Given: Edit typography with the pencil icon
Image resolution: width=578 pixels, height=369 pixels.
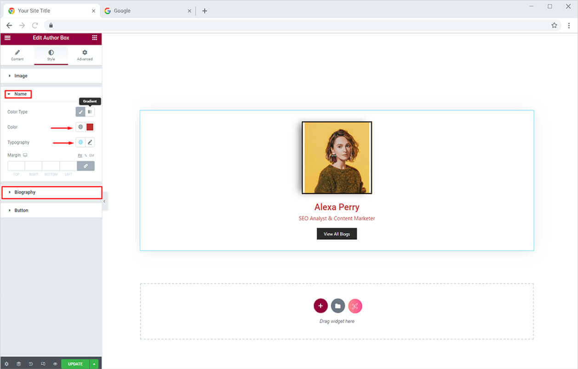Looking at the screenshot, I should [x=90, y=142].
